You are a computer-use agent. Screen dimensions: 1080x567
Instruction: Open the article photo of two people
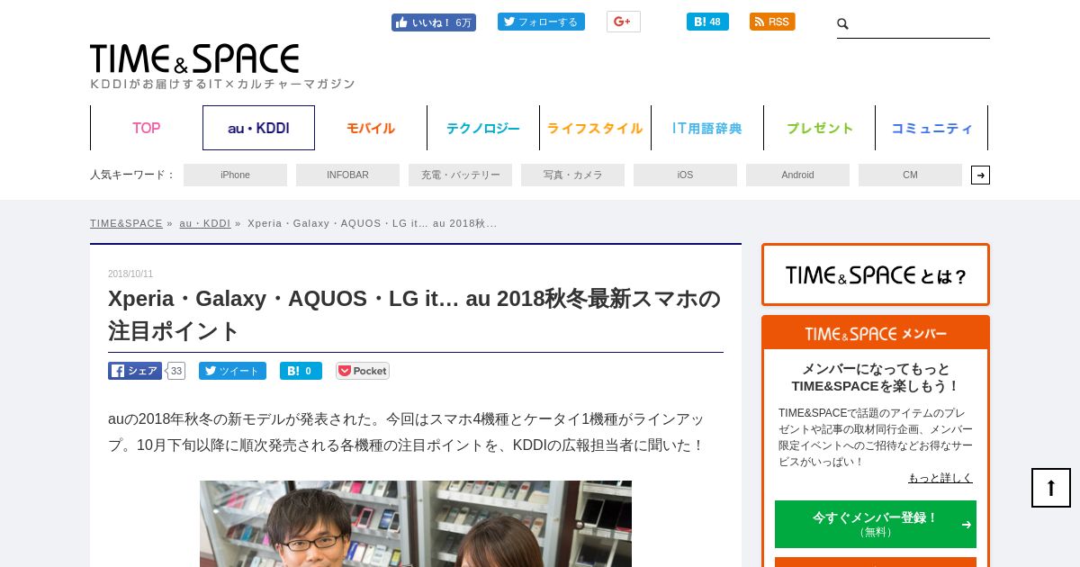point(416,524)
